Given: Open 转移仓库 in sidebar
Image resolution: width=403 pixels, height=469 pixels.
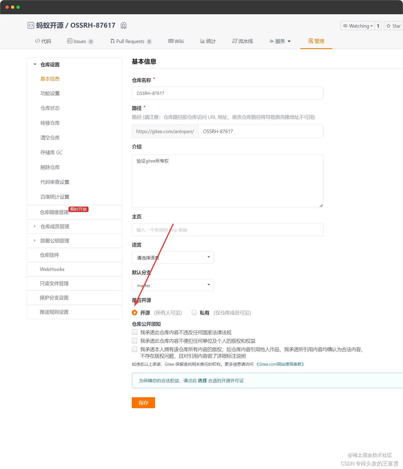Looking at the screenshot, I should pyautogui.click(x=50, y=123).
